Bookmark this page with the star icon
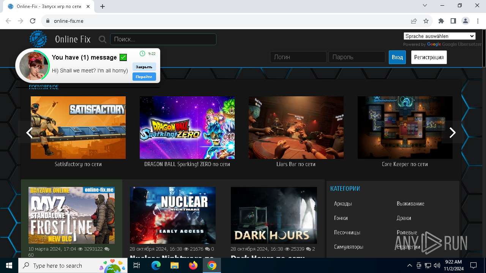The height and width of the screenshot is (273, 486). click(x=426, y=21)
